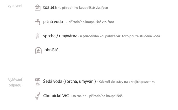Click 'Šedá voda (sprcha, umývání)' label

point(69,82)
